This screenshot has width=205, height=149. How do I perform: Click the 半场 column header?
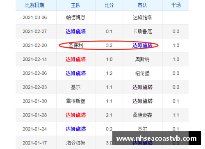[x=176, y=5]
